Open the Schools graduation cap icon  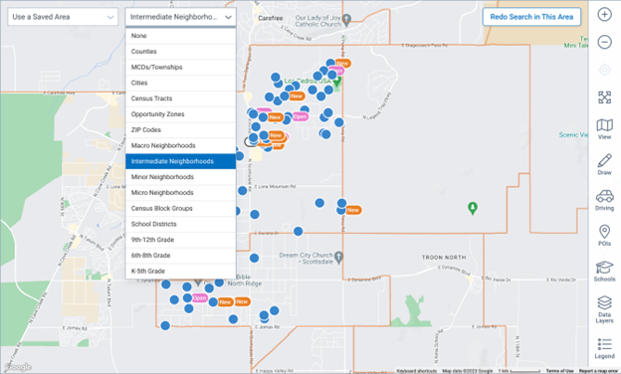[x=604, y=272]
